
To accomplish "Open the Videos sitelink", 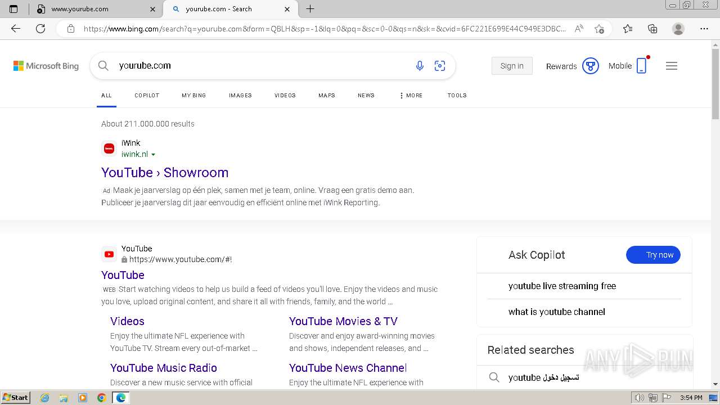I will (x=127, y=321).
